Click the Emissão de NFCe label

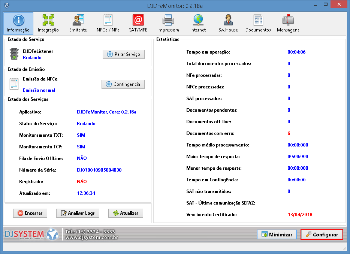pos(40,79)
